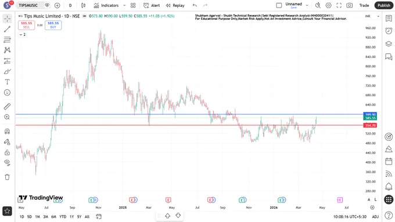The height and width of the screenshot is (222, 395).
Task: Open the Unnamed layout name menu
Action: pyautogui.click(x=293, y=5)
